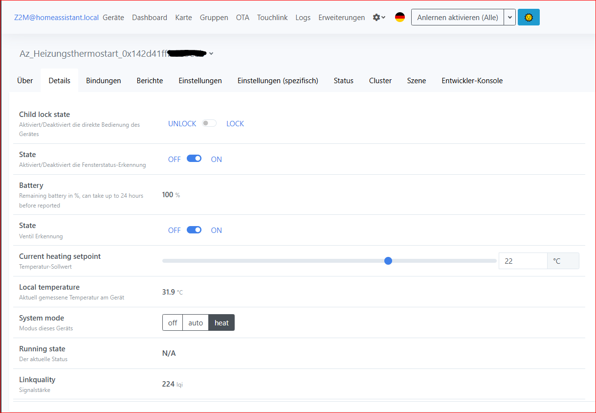Image resolution: width=596 pixels, height=413 pixels.
Task: Switch to the Bindungen tab
Action: [x=103, y=81]
